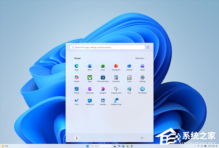Open the battery tray icon
219x148 pixels.
[x=205, y=146]
